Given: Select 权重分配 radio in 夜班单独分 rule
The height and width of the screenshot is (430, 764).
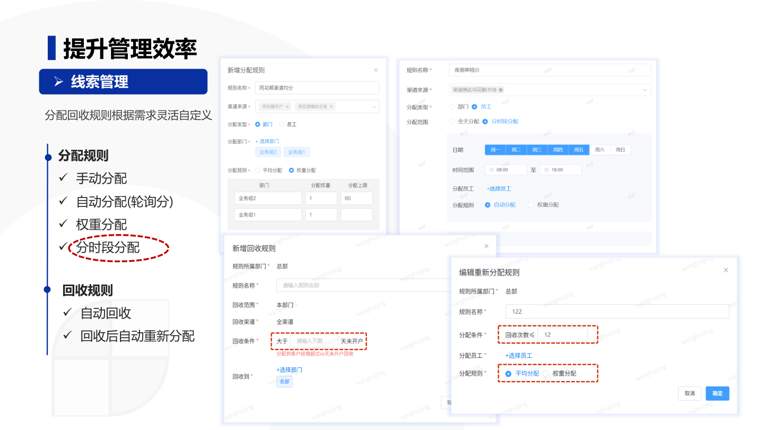Looking at the screenshot, I should coord(531,205).
